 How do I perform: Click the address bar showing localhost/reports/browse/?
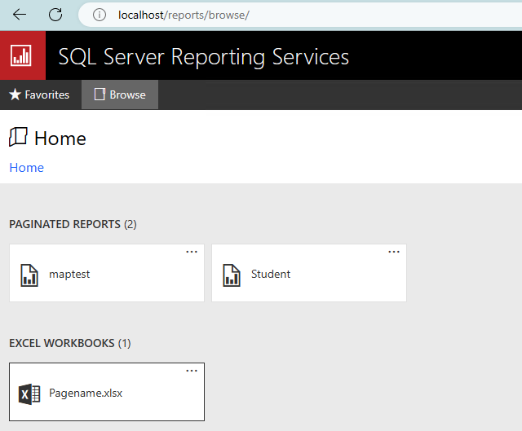(299, 15)
